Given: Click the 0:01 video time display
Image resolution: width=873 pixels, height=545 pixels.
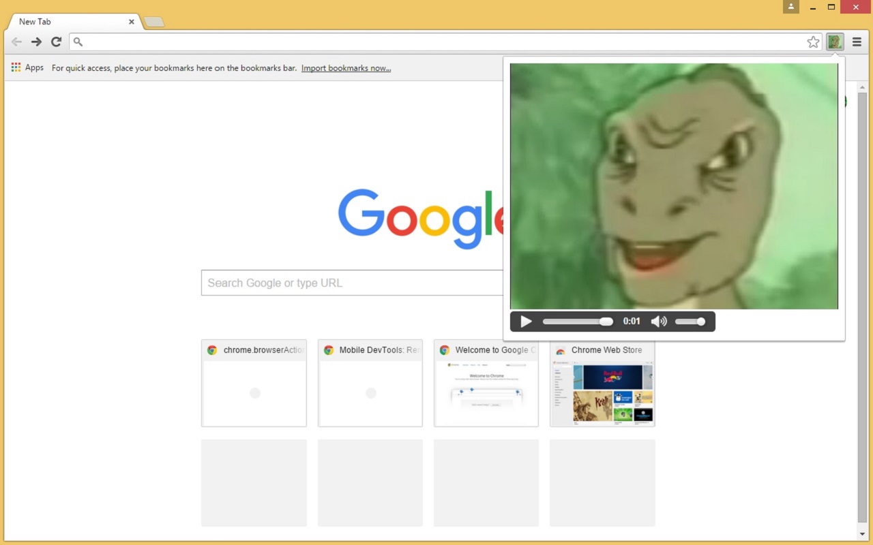Looking at the screenshot, I should (x=632, y=322).
